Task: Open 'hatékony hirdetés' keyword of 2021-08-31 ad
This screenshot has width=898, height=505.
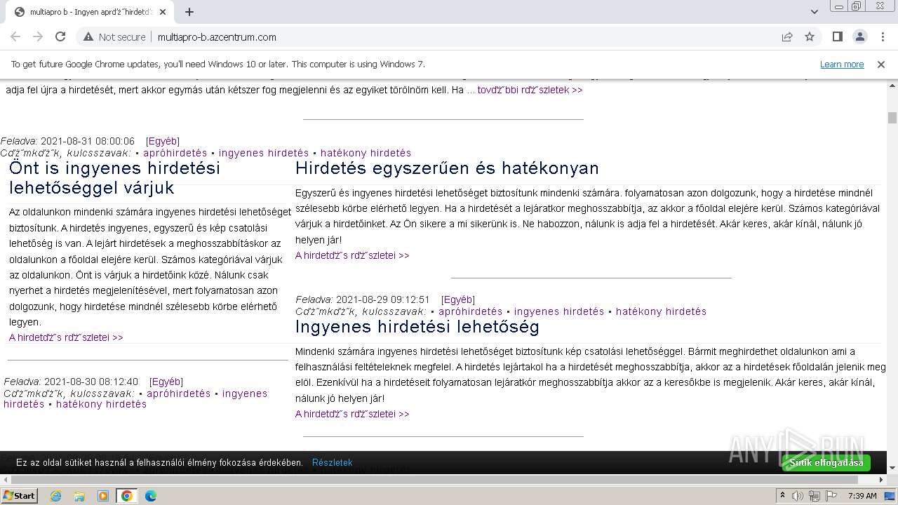Action: 366,153
